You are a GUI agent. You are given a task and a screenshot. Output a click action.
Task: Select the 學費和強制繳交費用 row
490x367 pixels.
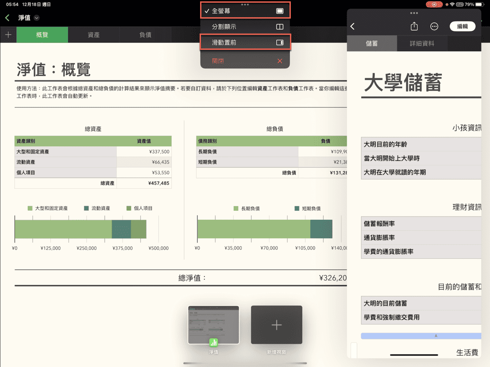pos(421,317)
